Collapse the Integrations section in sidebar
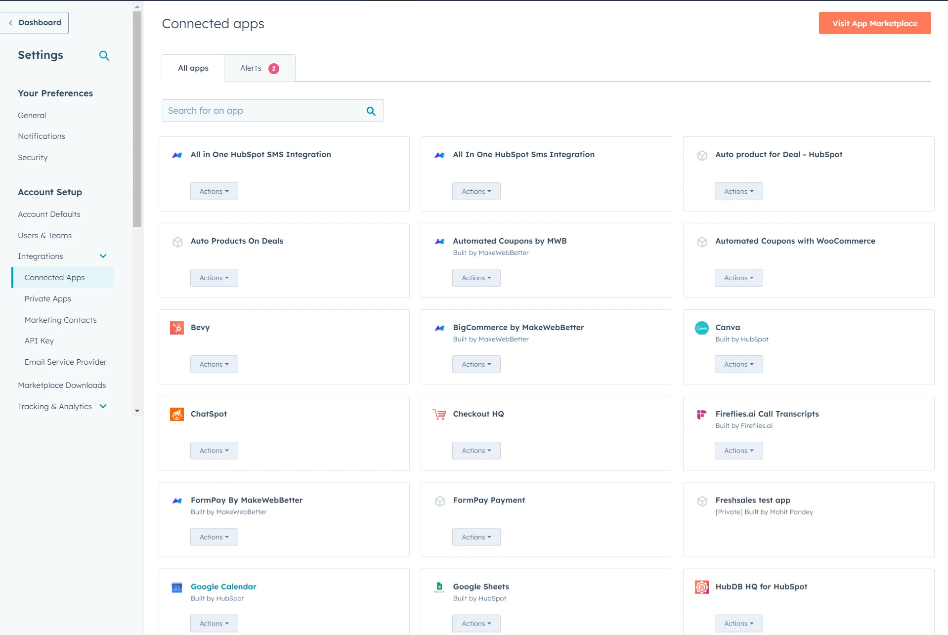 (x=103, y=256)
